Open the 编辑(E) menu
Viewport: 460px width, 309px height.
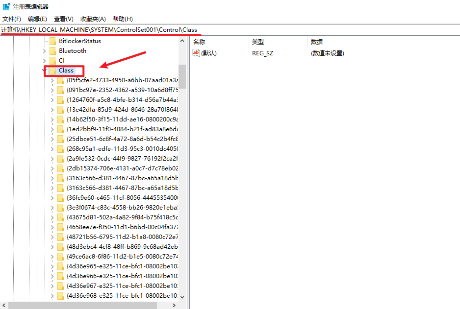pos(37,19)
